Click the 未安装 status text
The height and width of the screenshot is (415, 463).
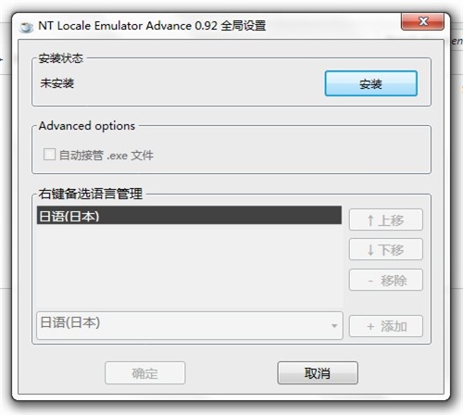tap(57, 83)
